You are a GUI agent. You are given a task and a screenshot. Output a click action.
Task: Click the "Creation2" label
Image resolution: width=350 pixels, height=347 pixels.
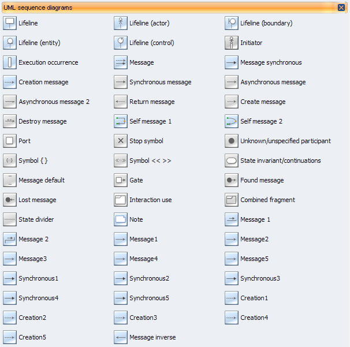(32, 318)
